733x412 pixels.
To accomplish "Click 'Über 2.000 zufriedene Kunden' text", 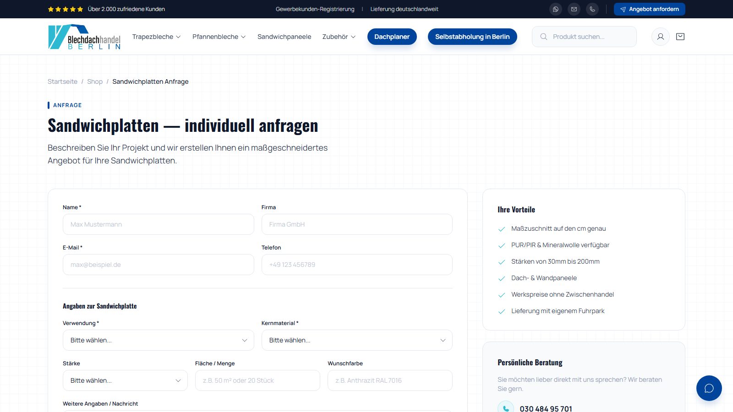I will click(x=126, y=9).
